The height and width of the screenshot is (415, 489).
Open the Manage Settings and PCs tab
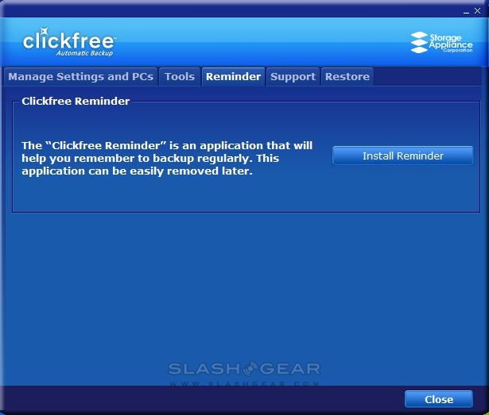point(80,77)
